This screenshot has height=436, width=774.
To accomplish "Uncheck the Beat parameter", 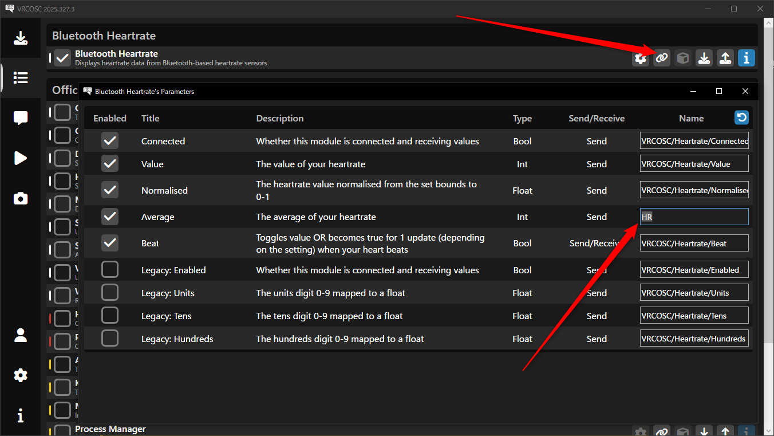I will click(110, 243).
